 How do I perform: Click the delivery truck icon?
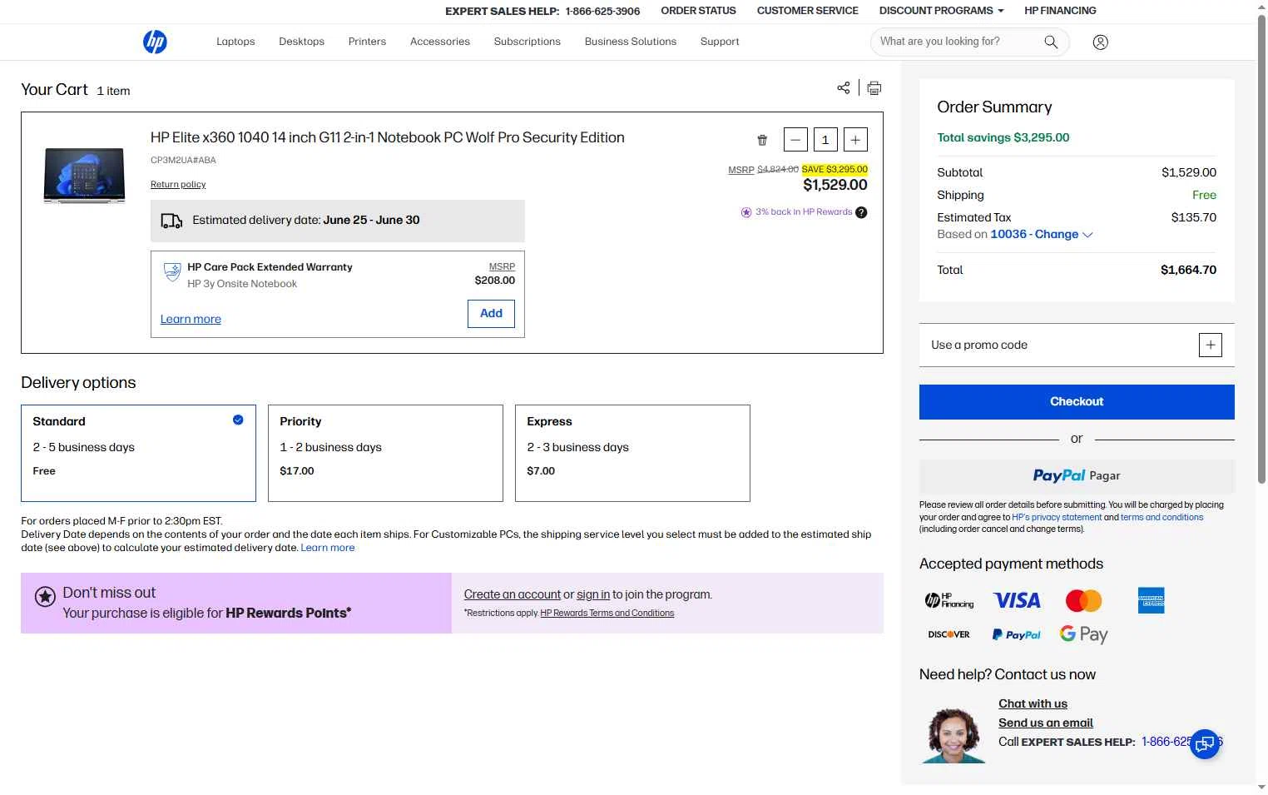point(171,221)
